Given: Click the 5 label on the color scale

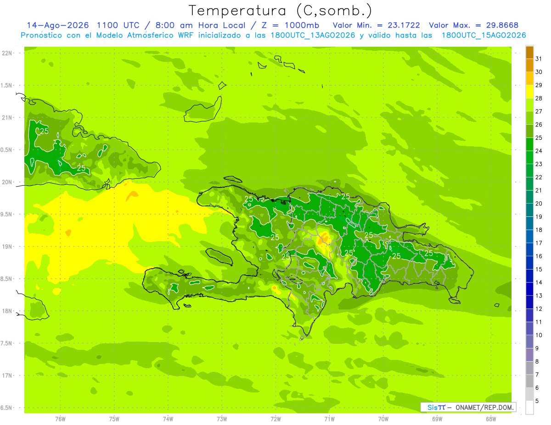Looking at the screenshot, I should coord(537,401).
